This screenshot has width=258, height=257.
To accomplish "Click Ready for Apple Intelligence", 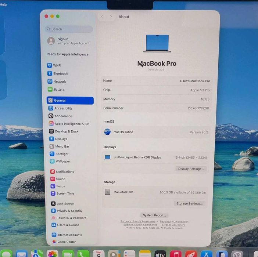I will coord(68,54).
